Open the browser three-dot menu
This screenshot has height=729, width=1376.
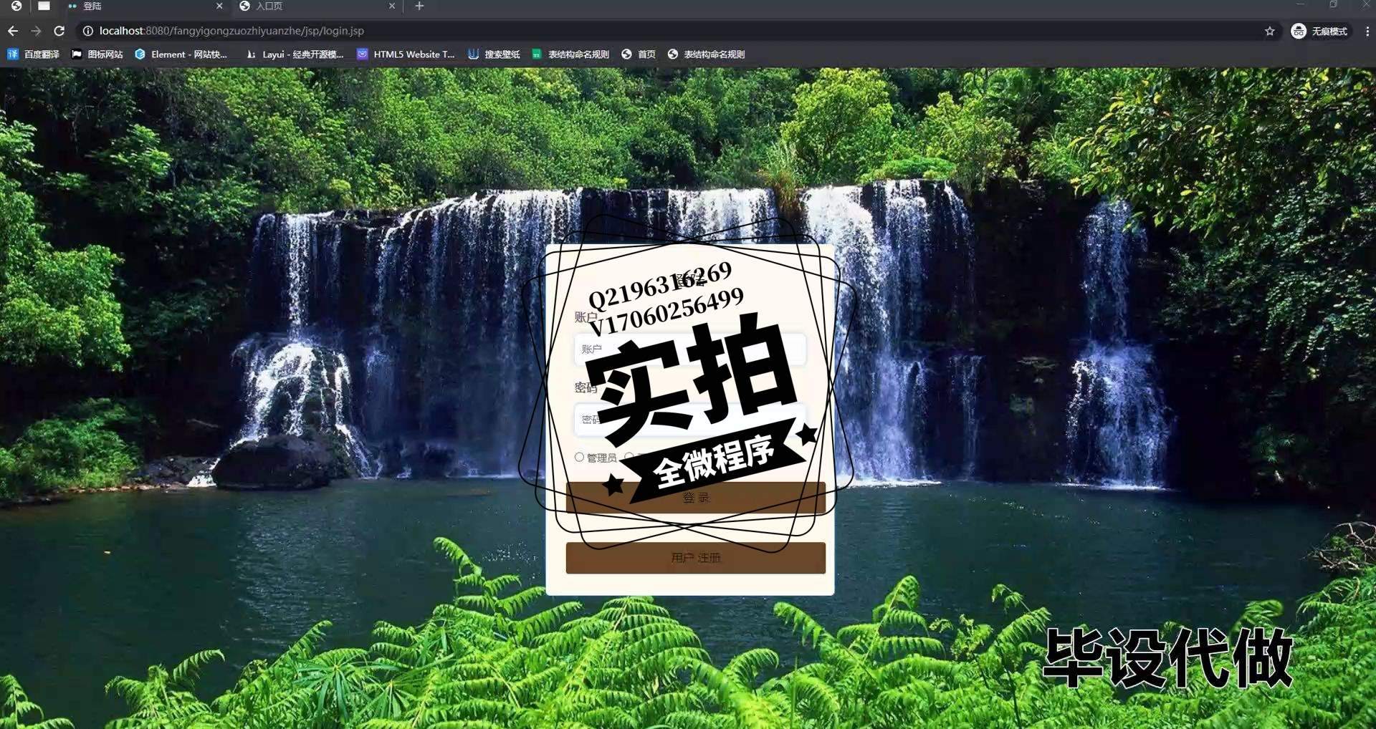point(1367,31)
